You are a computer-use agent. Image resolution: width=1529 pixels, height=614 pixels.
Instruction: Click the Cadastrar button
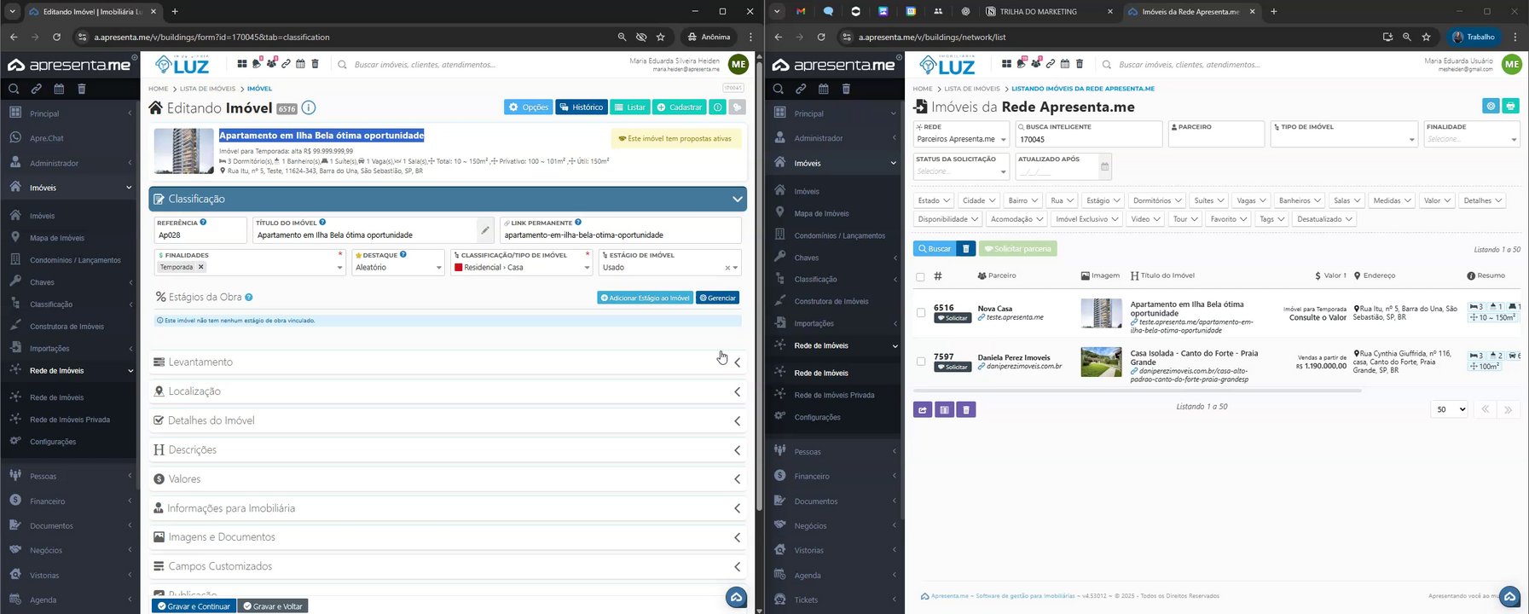click(680, 107)
